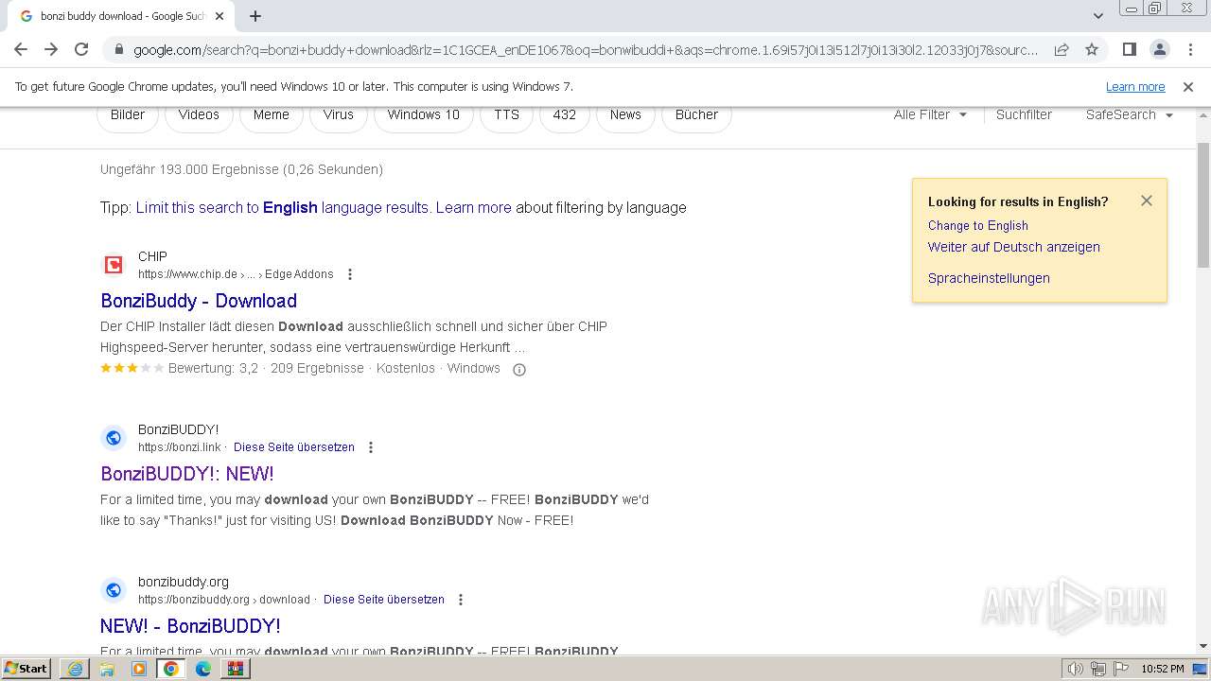Select the Bücher filter chip

click(696, 115)
